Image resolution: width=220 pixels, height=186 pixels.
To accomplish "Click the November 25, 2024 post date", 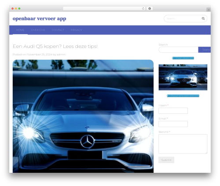I will [39, 55].
